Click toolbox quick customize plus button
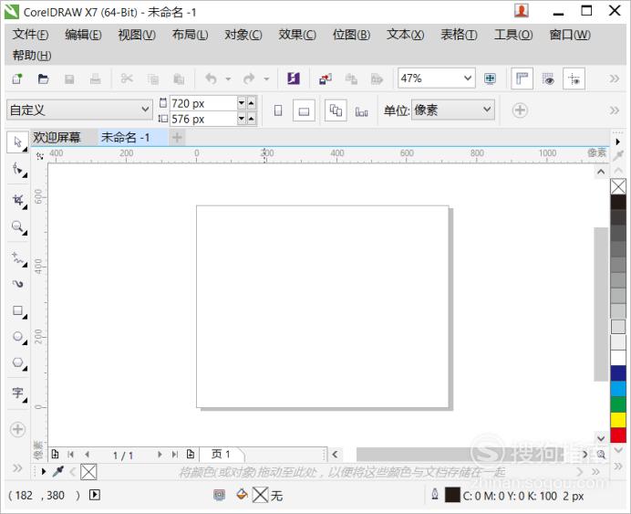This screenshot has height=514, width=631. coord(17,429)
